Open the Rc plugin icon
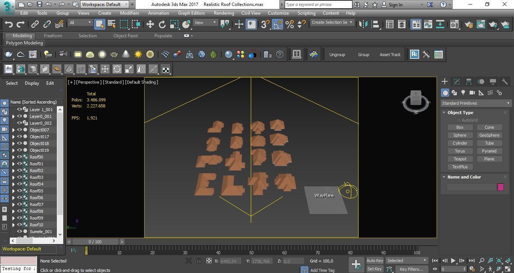 [414, 54]
